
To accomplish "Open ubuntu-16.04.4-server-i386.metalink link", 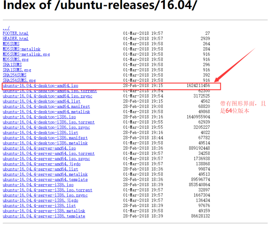I will [x=44, y=211].
